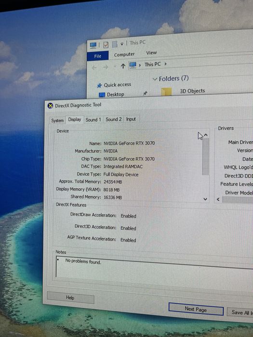This screenshot has width=253, height=337.
Task: Open the System tab in DirectX Diagnostic Tool
Action: [x=57, y=120]
